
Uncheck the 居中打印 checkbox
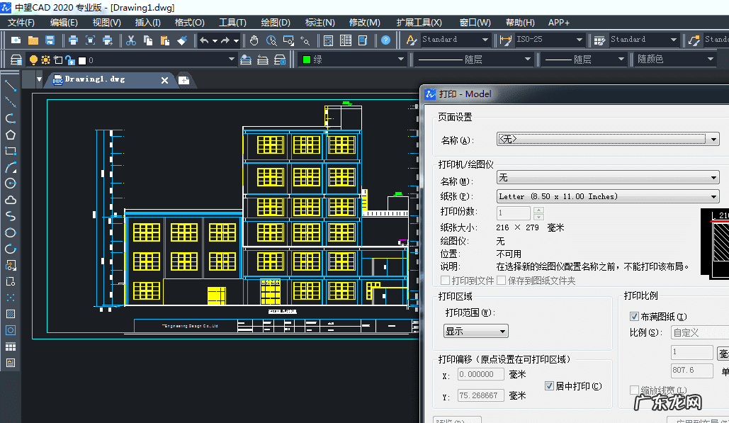coord(550,386)
